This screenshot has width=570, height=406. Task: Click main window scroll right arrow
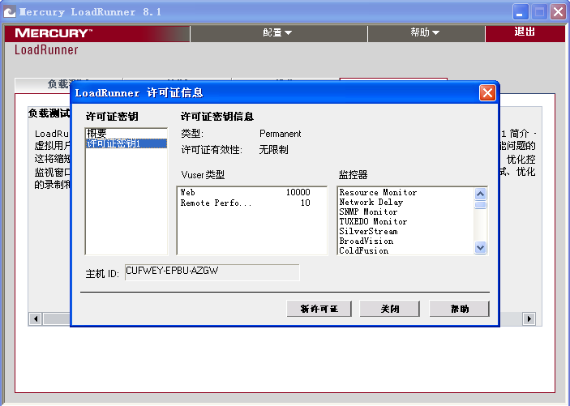pos(529,318)
